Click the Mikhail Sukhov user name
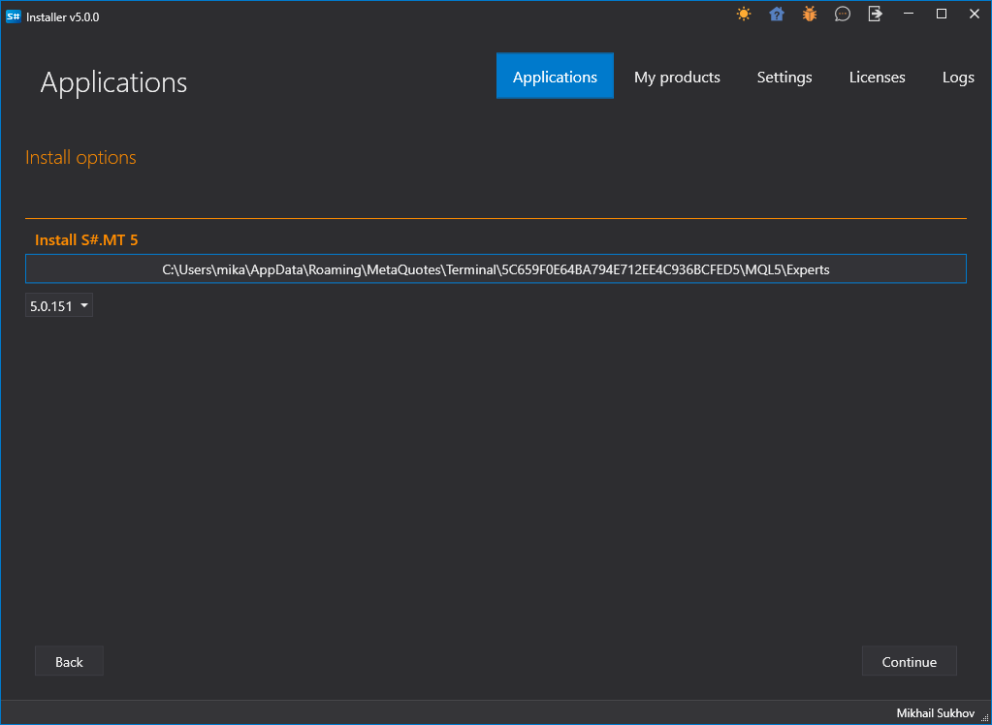Screen dimensions: 992x725 935,713
